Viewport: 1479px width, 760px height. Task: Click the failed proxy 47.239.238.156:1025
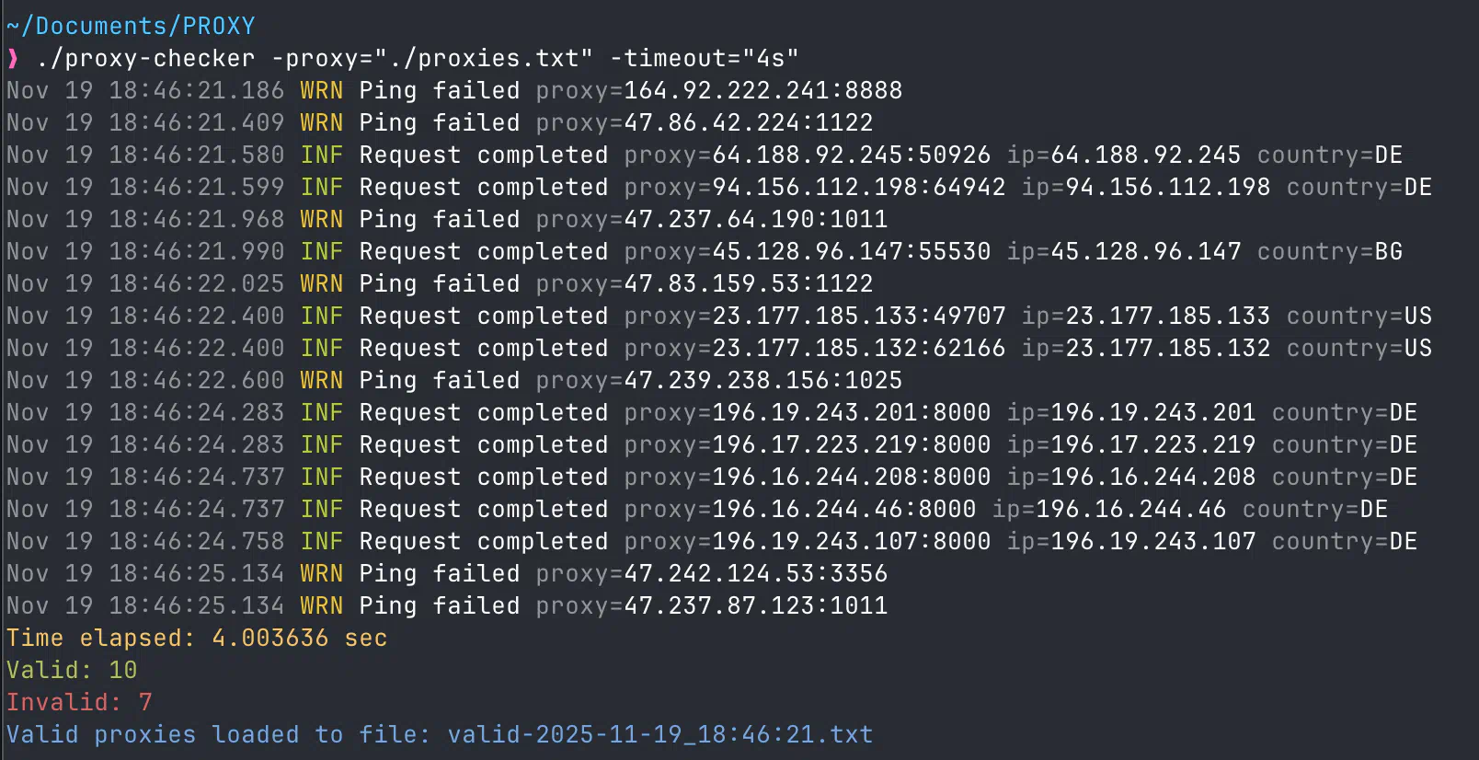tap(762, 381)
